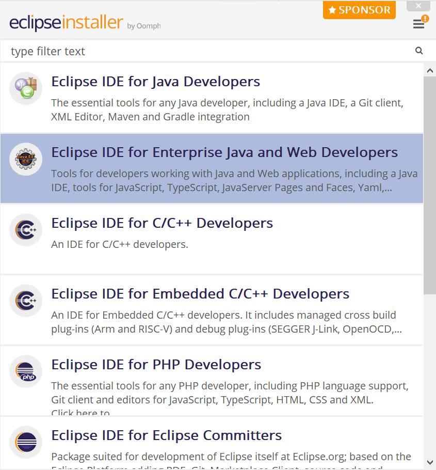Screen dimensions: 436x470
Task: Click the scrollbar down arrow
Action: coord(430,462)
